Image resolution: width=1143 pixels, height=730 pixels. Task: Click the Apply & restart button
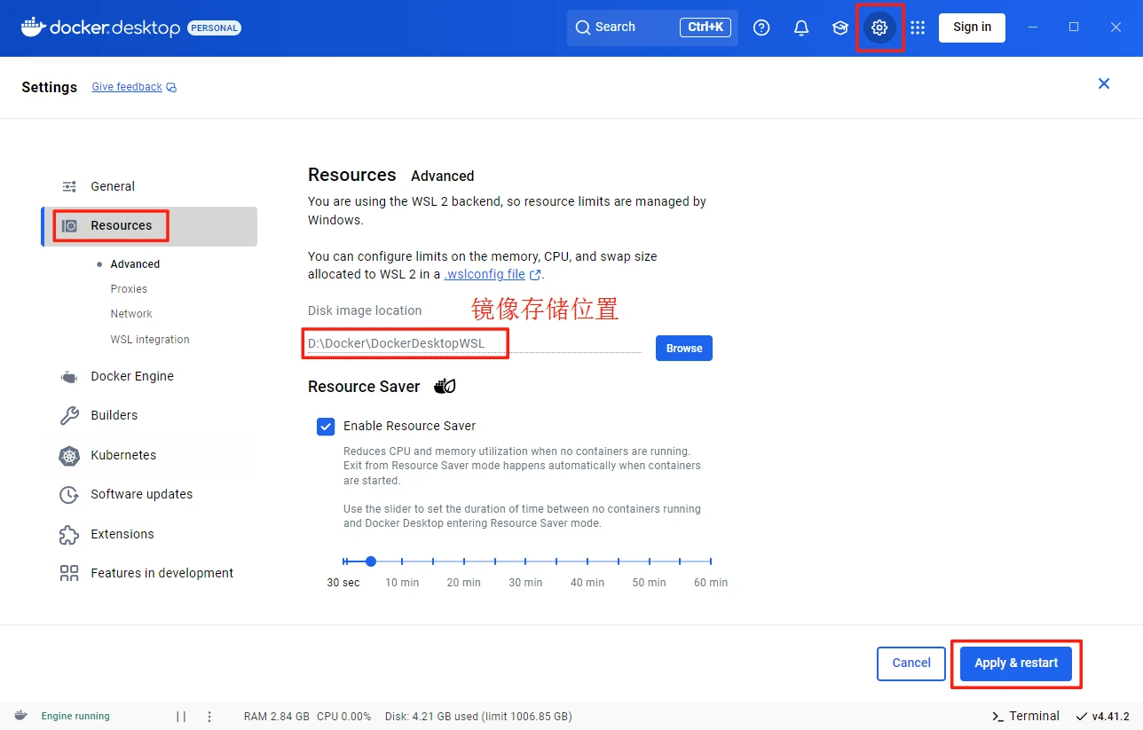tap(1016, 663)
